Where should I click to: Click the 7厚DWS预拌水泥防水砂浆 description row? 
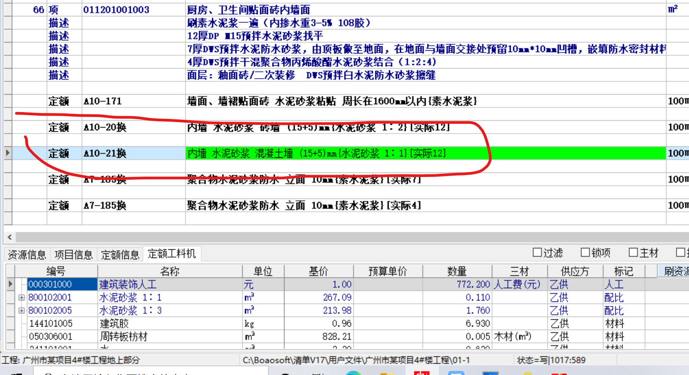coord(426,49)
